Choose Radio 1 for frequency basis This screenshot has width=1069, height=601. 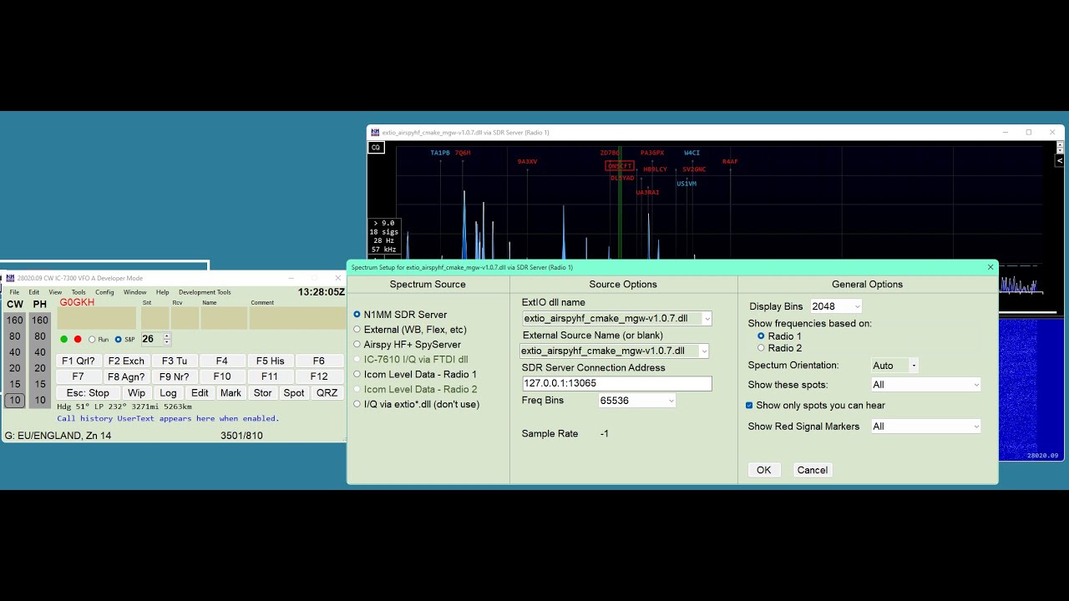[x=779, y=336]
